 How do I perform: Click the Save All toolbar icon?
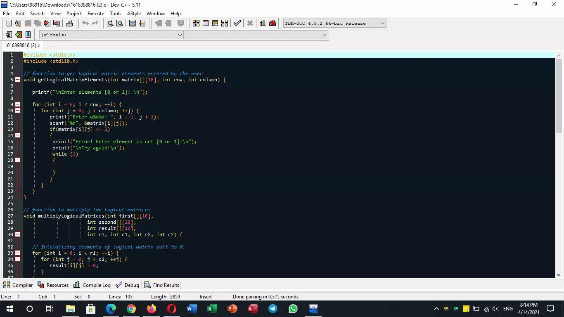point(37,23)
